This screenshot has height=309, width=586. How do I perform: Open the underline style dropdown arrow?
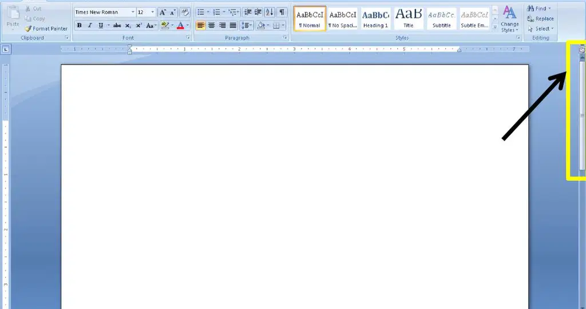coord(108,25)
